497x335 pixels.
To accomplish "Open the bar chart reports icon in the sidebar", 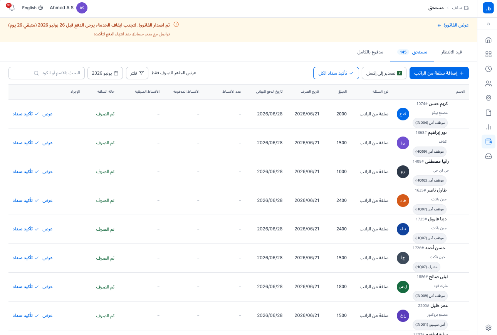I will point(489,127).
